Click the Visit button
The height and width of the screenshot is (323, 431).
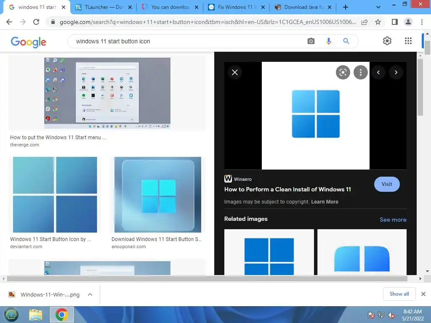(x=387, y=184)
